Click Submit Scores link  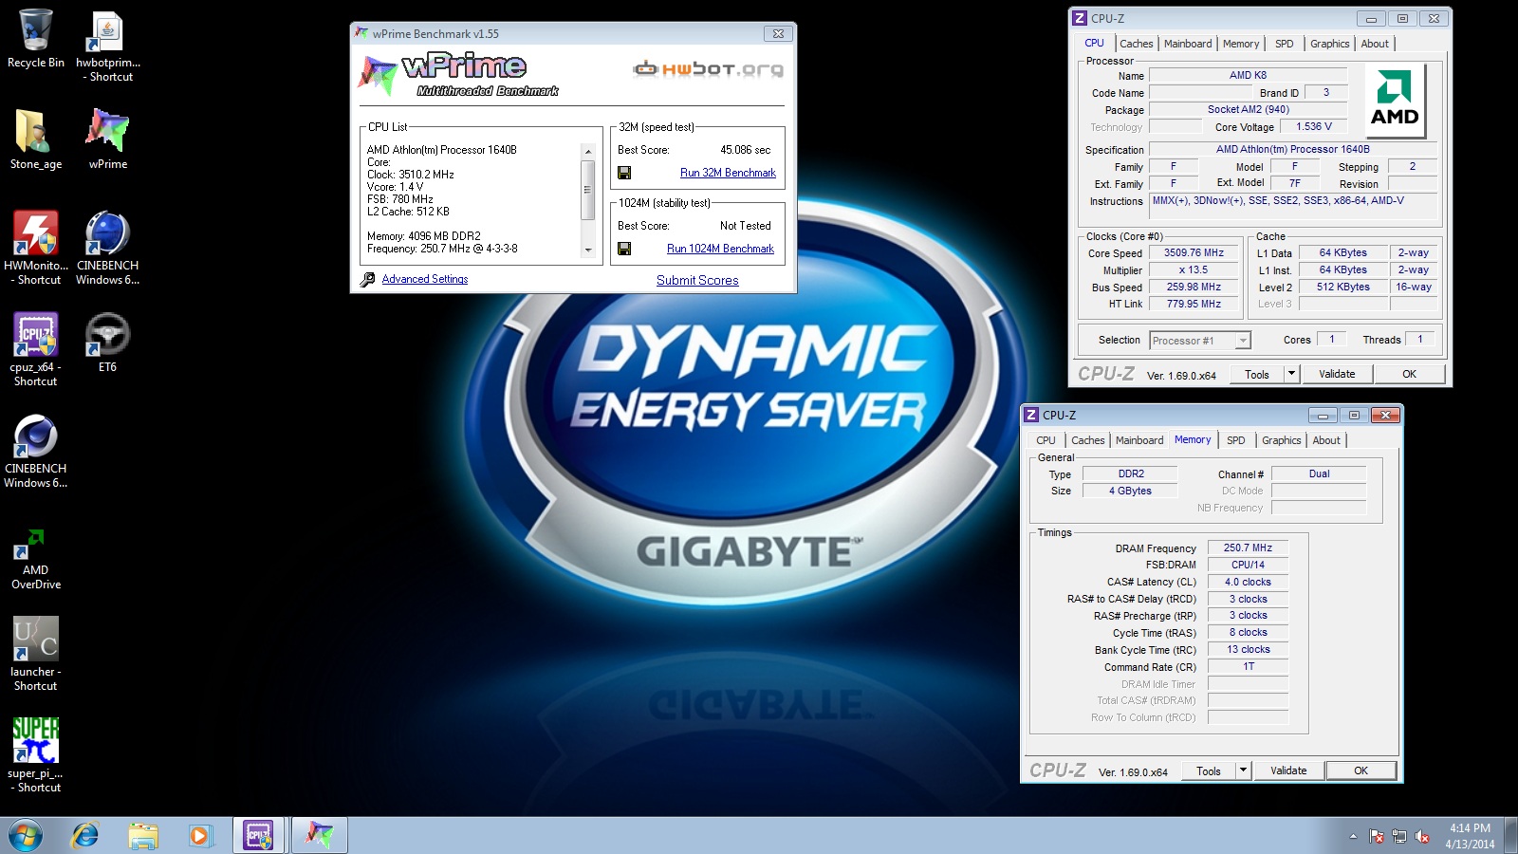[697, 280]
